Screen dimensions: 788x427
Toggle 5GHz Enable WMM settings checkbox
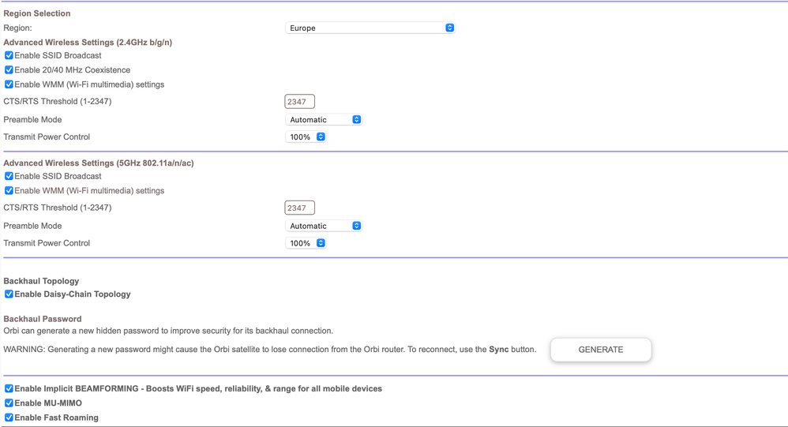9,191
